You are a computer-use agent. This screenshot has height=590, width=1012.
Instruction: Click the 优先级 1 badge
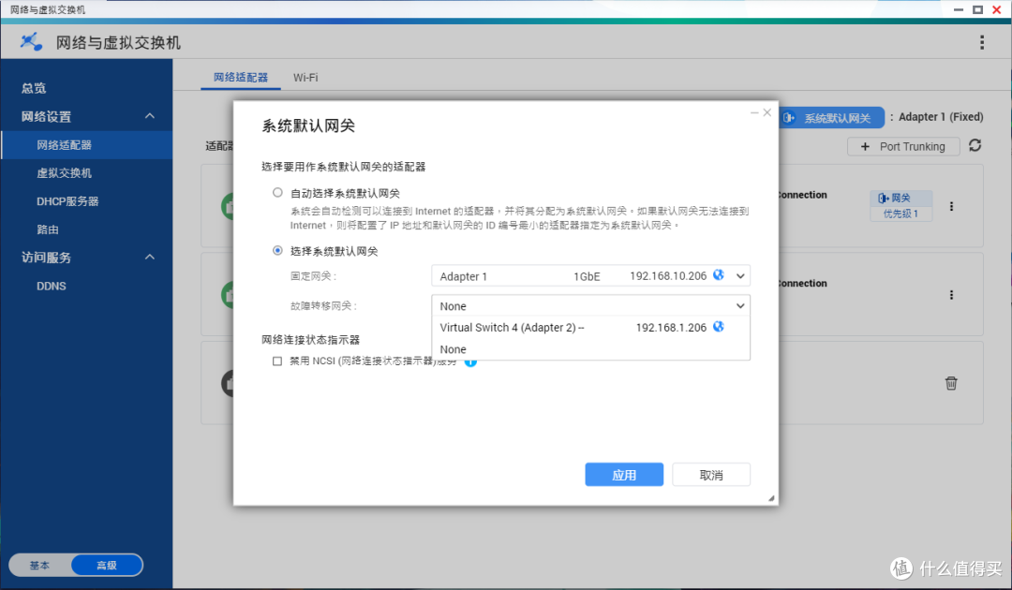[x=901, y=214]
